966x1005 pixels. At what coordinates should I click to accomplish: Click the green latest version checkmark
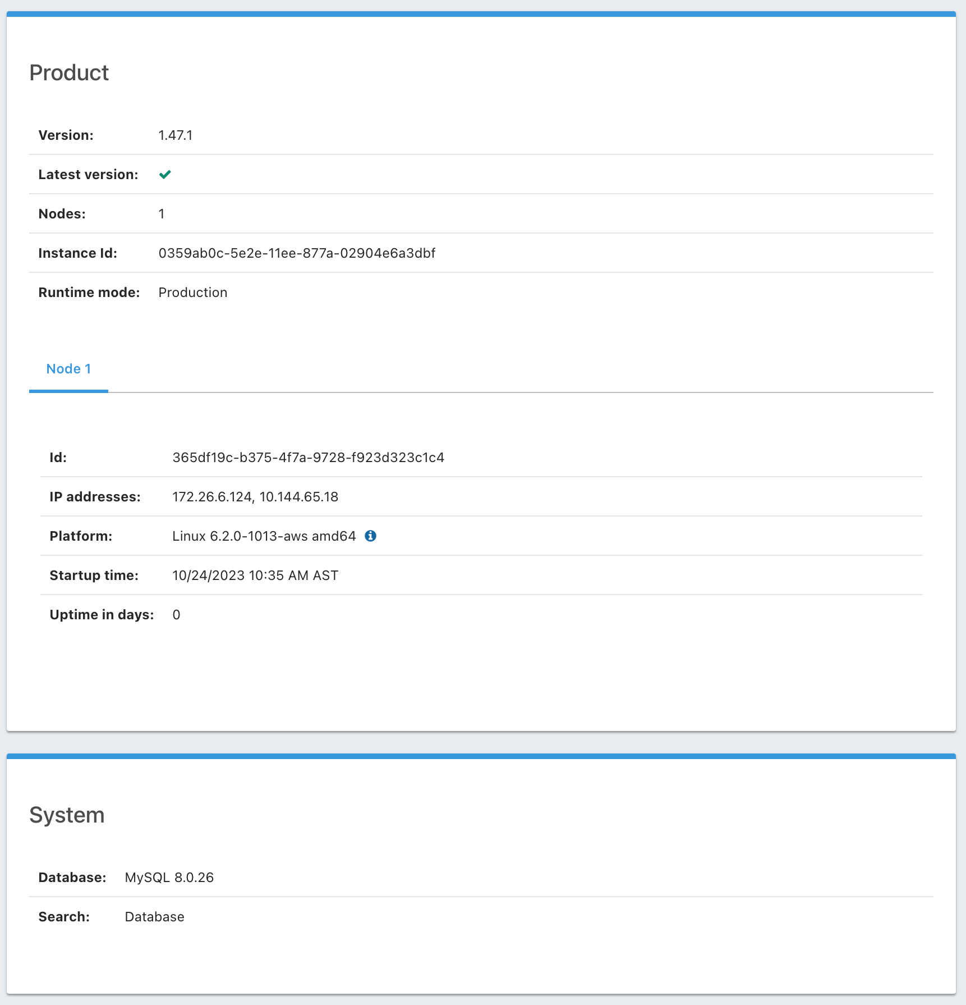165,175
